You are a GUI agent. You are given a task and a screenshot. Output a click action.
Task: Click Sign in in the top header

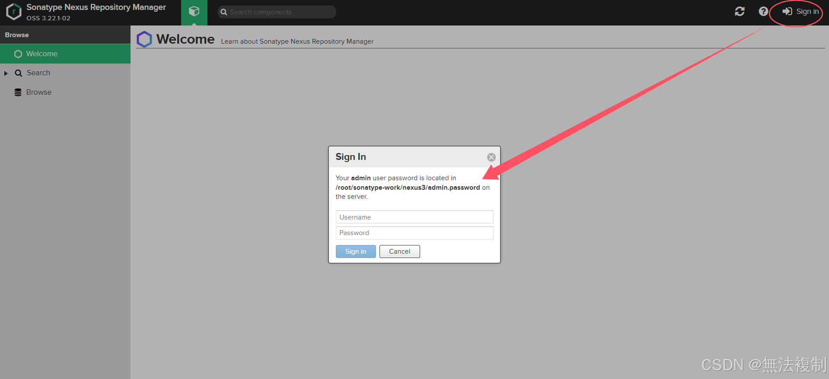(x=800, y=12)
